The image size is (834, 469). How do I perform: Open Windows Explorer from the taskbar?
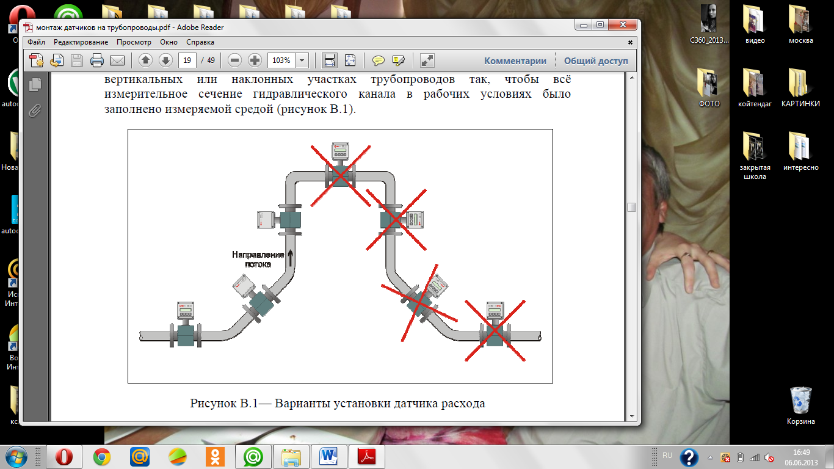(x=291, y=457)
